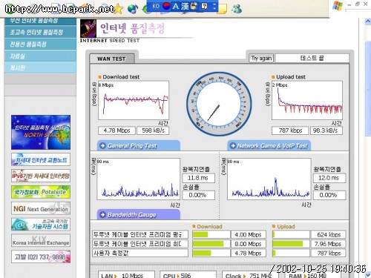Image resolution: width=371 pixels, height=278 pixels.
Task: Click the Upload test graph
Action: 307,100
